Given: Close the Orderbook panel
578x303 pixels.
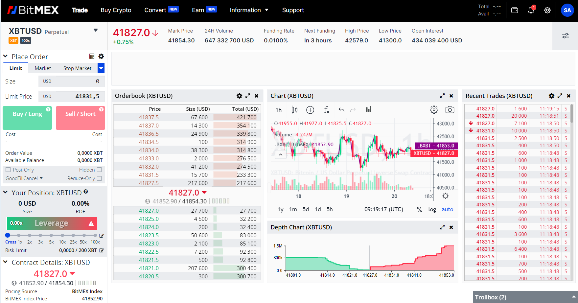Looking at the screenshot, I should (x=257, y=96).
